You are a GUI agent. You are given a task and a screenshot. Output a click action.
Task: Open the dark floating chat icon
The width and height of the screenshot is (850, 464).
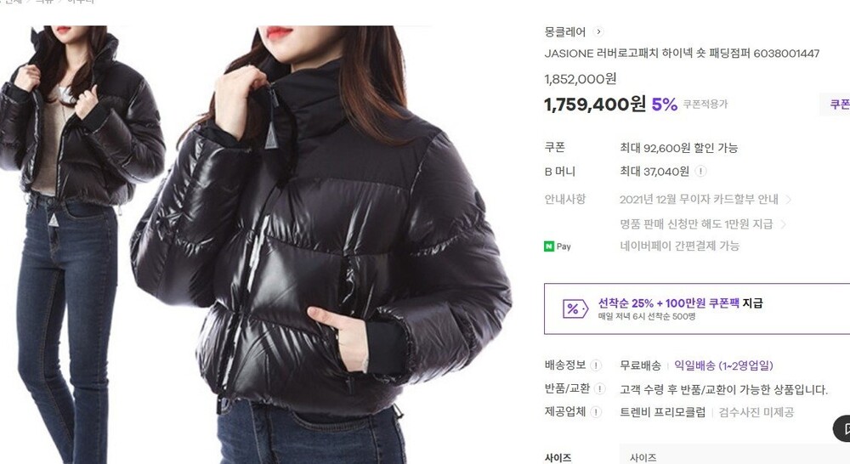(843, 429)
